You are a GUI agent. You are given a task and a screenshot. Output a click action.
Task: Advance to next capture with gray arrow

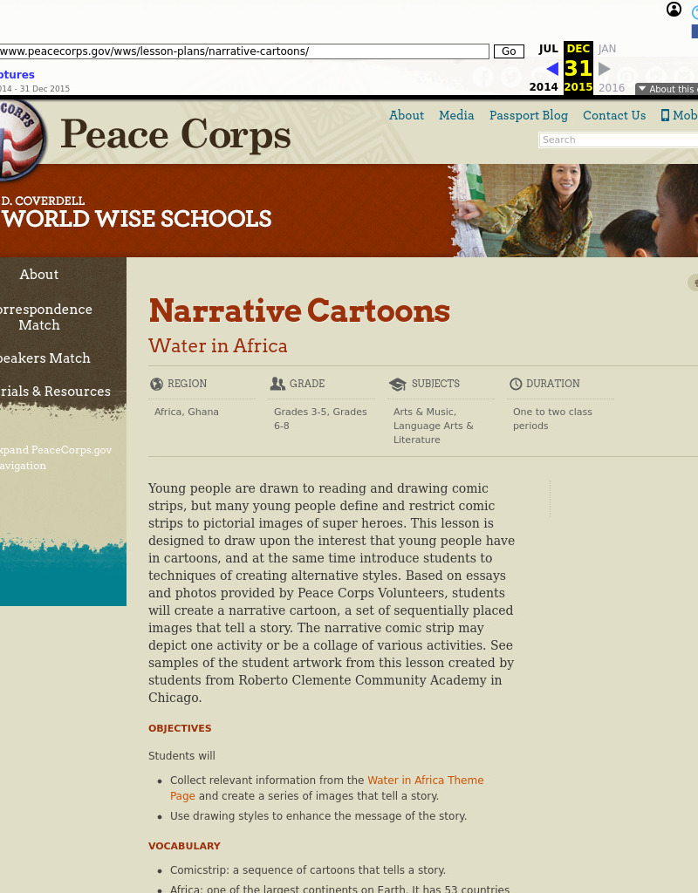coord(604,69)
